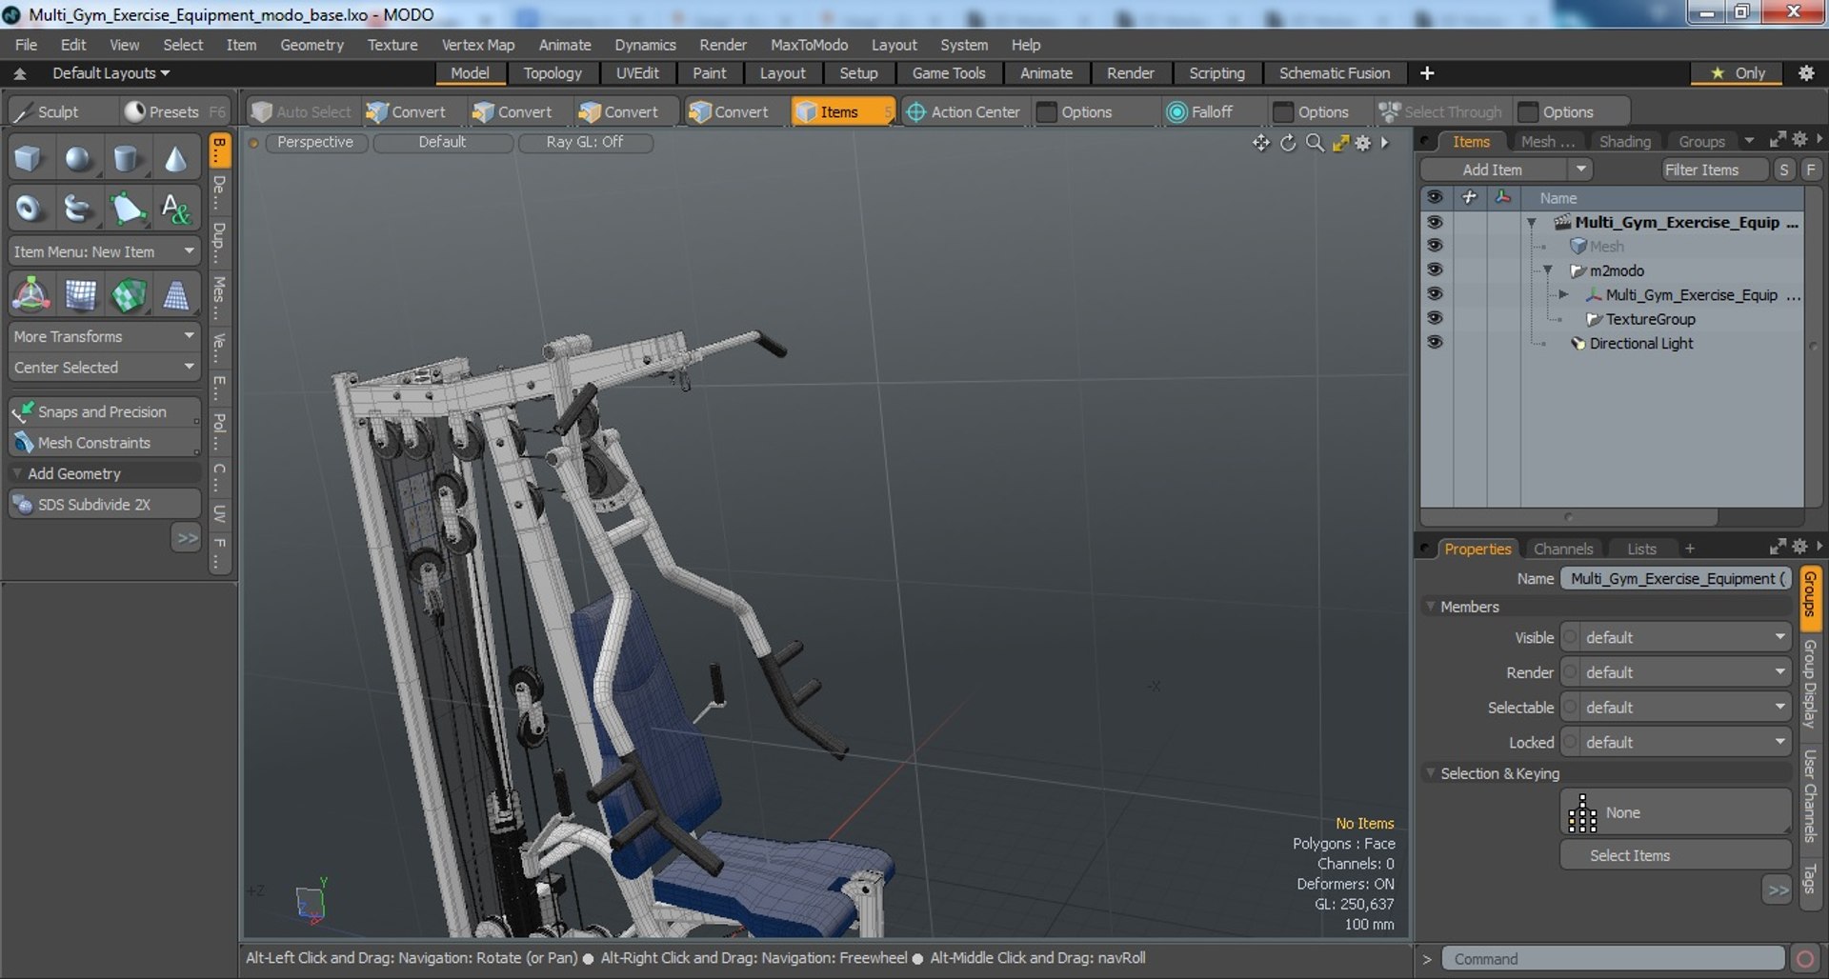Screen dimensions: 1829x979
Task: Select the Directional Light item
Action: (x=1640, y=343)
